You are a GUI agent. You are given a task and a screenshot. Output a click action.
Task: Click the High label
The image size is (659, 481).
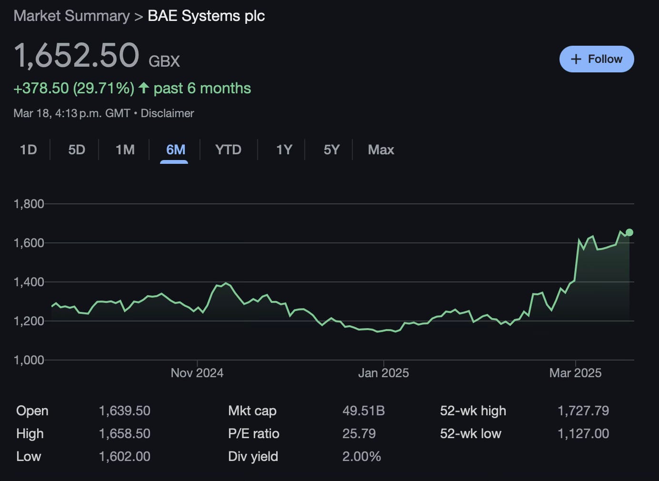30,434
